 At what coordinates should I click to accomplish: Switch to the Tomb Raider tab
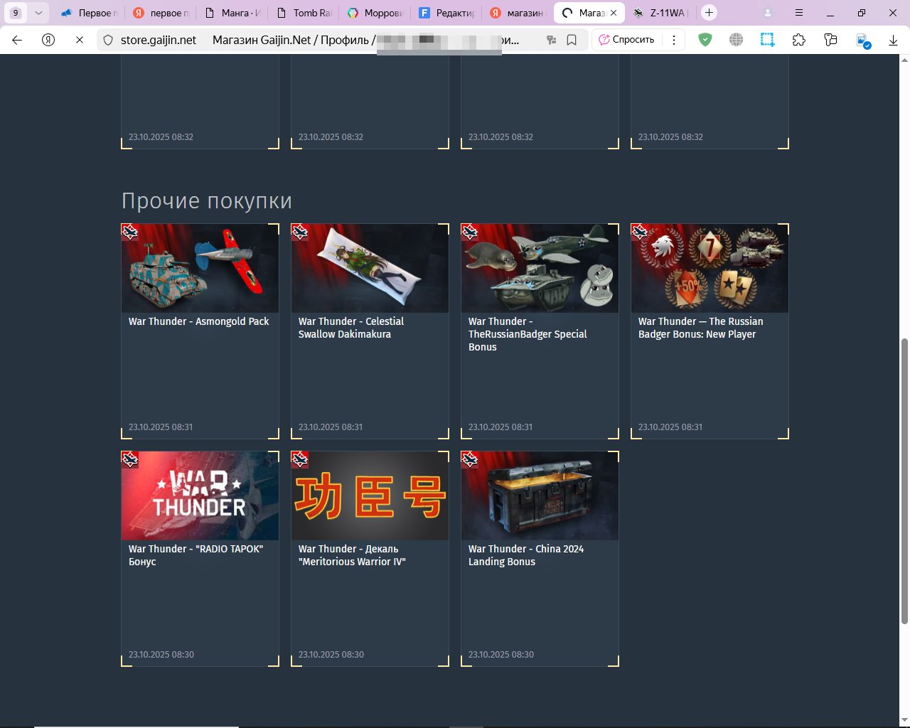pos(304,13)
